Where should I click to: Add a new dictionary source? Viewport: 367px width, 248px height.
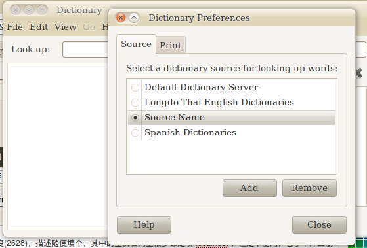pos(249,188)
